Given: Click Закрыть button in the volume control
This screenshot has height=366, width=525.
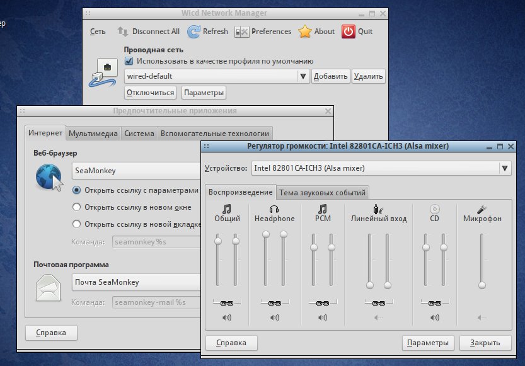Looking at the screenshot, I should 485,343.
